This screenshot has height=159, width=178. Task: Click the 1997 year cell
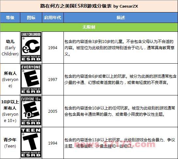(53, 79)
